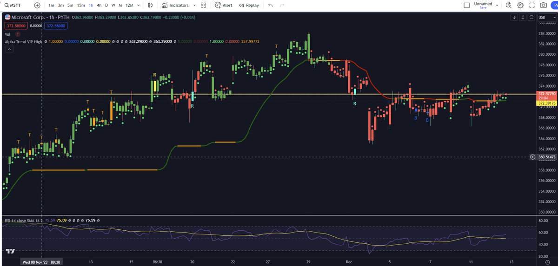558x266 pixels.
Task: Select the 15m timeframe
Action: [81, 5]
